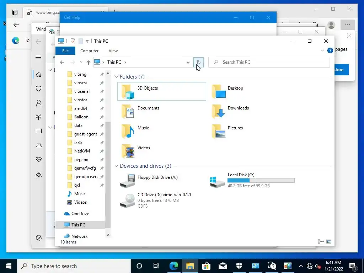
Task: Click Edge profile avatar icon
Action: coord(331,25)
